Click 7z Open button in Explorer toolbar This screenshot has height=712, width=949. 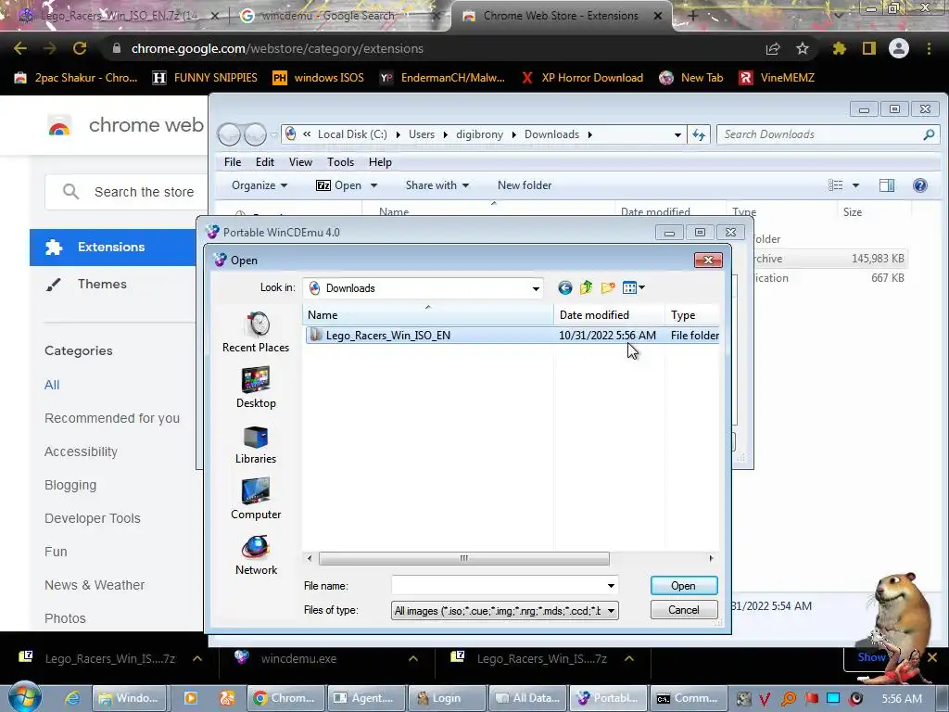point(339,185)
